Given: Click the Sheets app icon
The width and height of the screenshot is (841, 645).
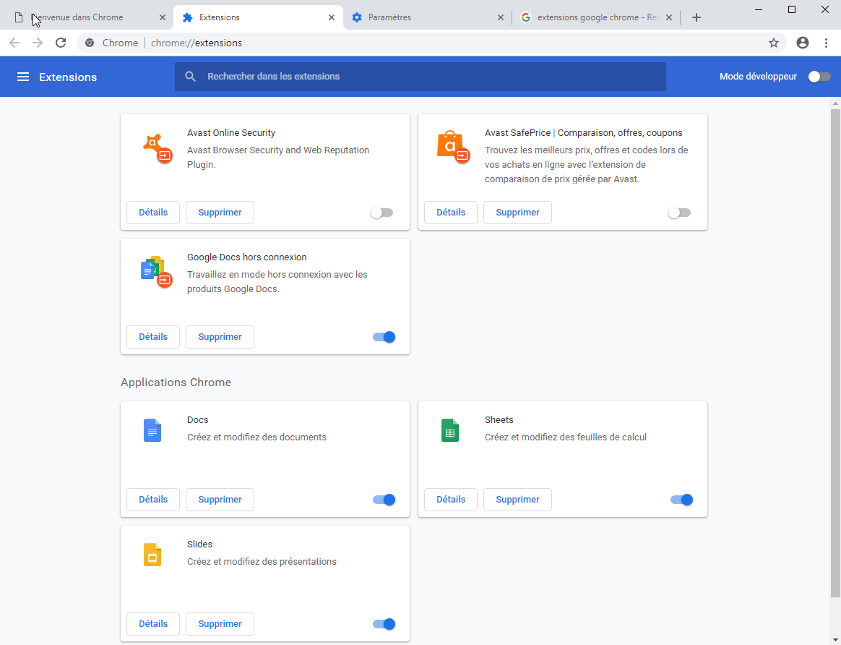Looking at the screenshot, I should [x=450, y=431].
